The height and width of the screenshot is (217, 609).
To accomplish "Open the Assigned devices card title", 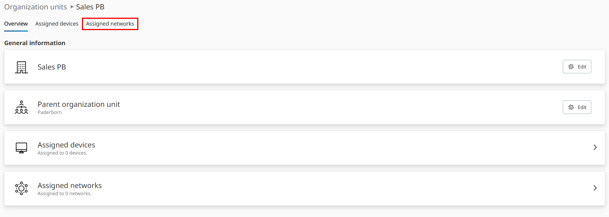I will click(66, 145).
